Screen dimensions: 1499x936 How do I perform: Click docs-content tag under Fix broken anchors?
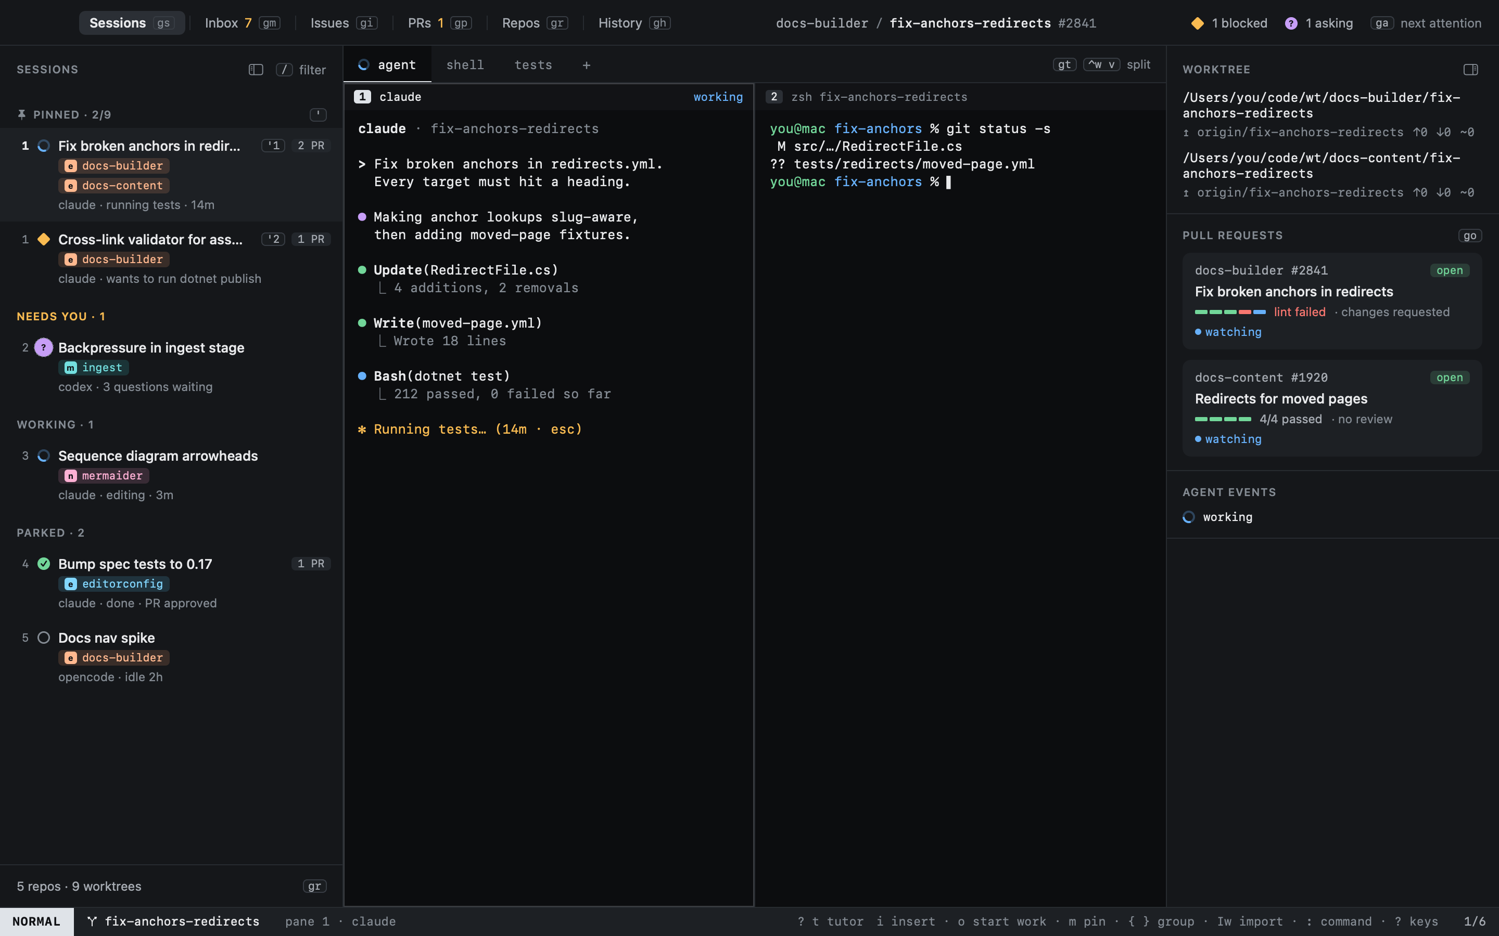point(114,185)
